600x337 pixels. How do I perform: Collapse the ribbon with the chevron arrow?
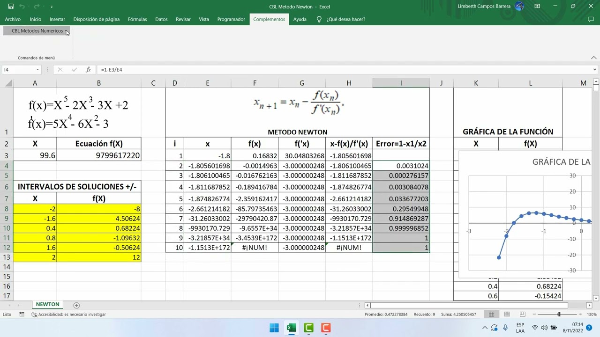click(594, 58)
